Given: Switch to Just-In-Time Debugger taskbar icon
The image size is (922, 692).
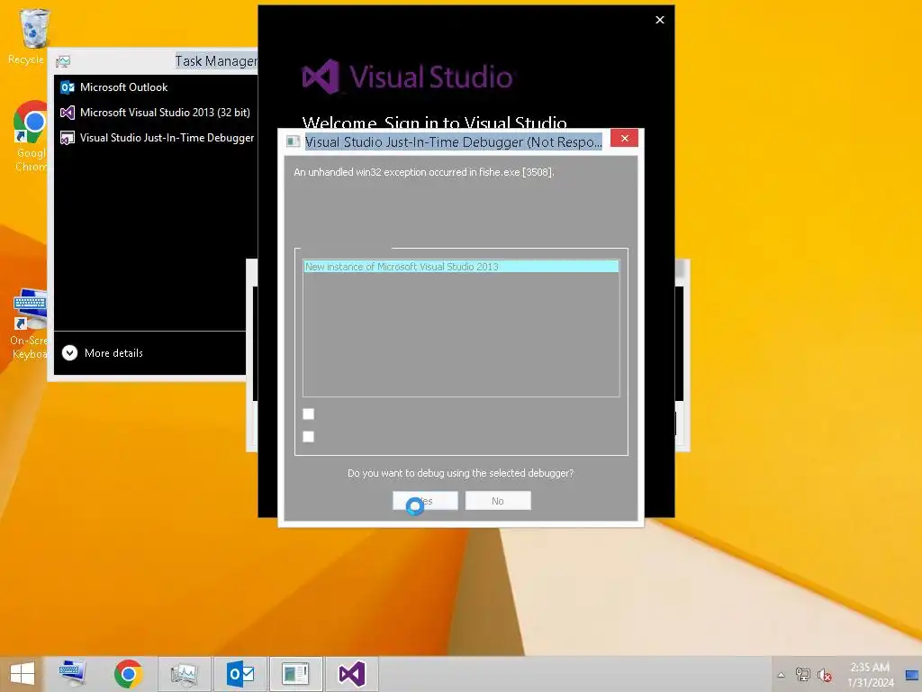Looking at the screenshot, I should coord(295,674).
